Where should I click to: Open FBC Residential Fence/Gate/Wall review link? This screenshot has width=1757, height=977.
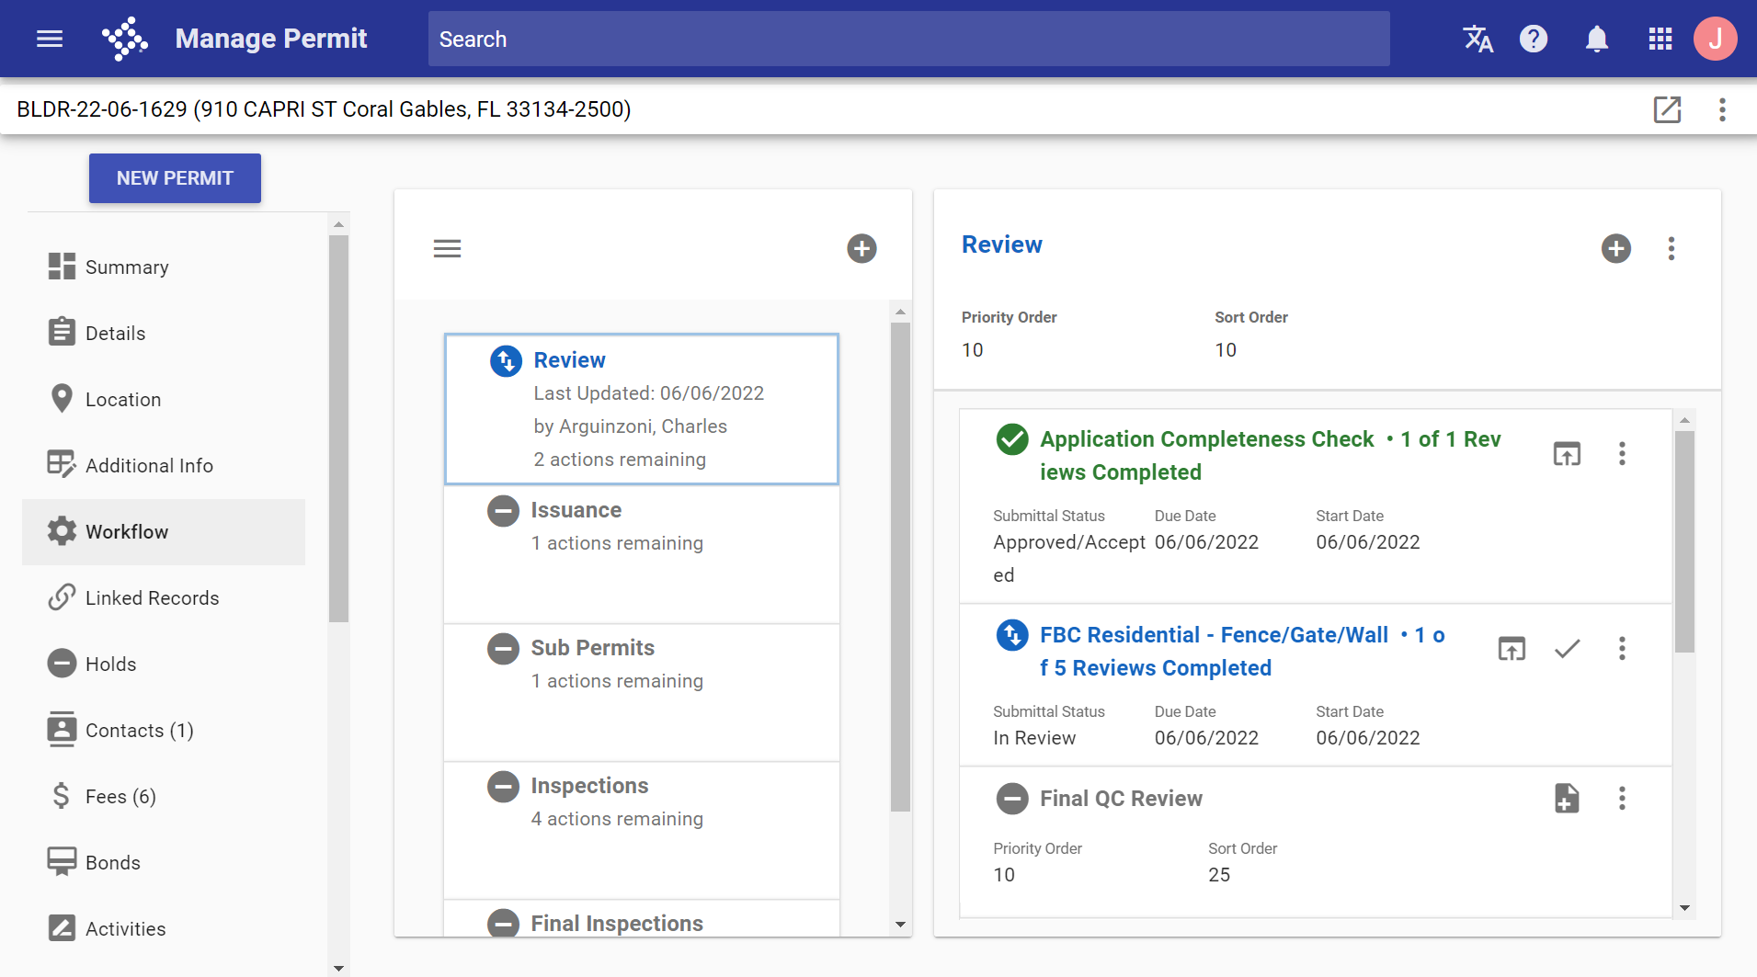pos(1214,635)
